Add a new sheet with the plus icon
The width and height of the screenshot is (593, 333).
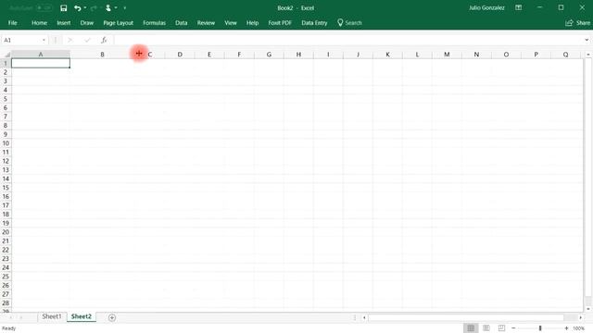(x=111, y=317)
